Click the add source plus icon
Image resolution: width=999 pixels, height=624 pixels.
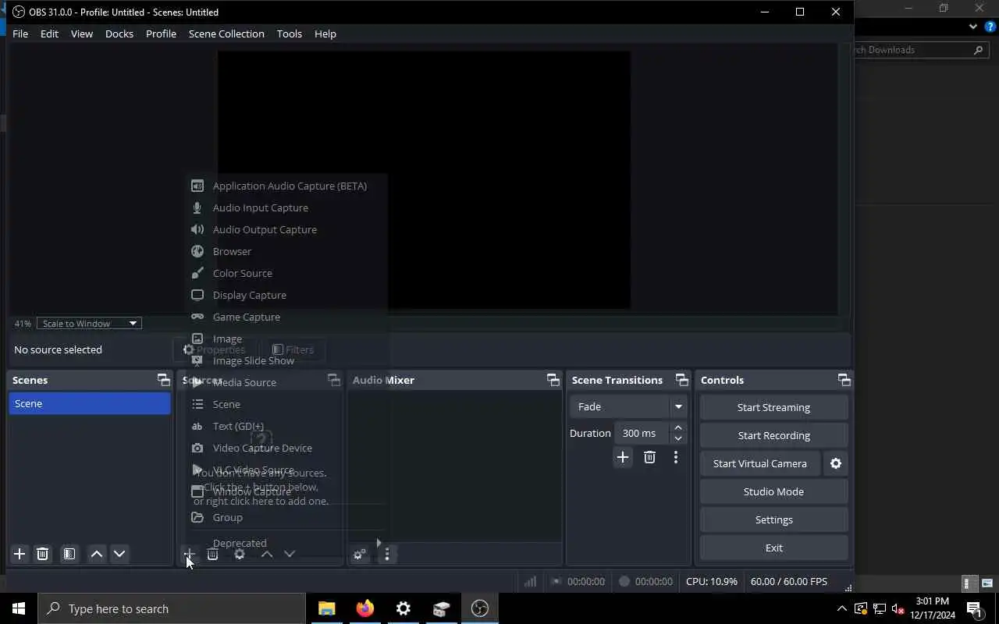(189, 554)
